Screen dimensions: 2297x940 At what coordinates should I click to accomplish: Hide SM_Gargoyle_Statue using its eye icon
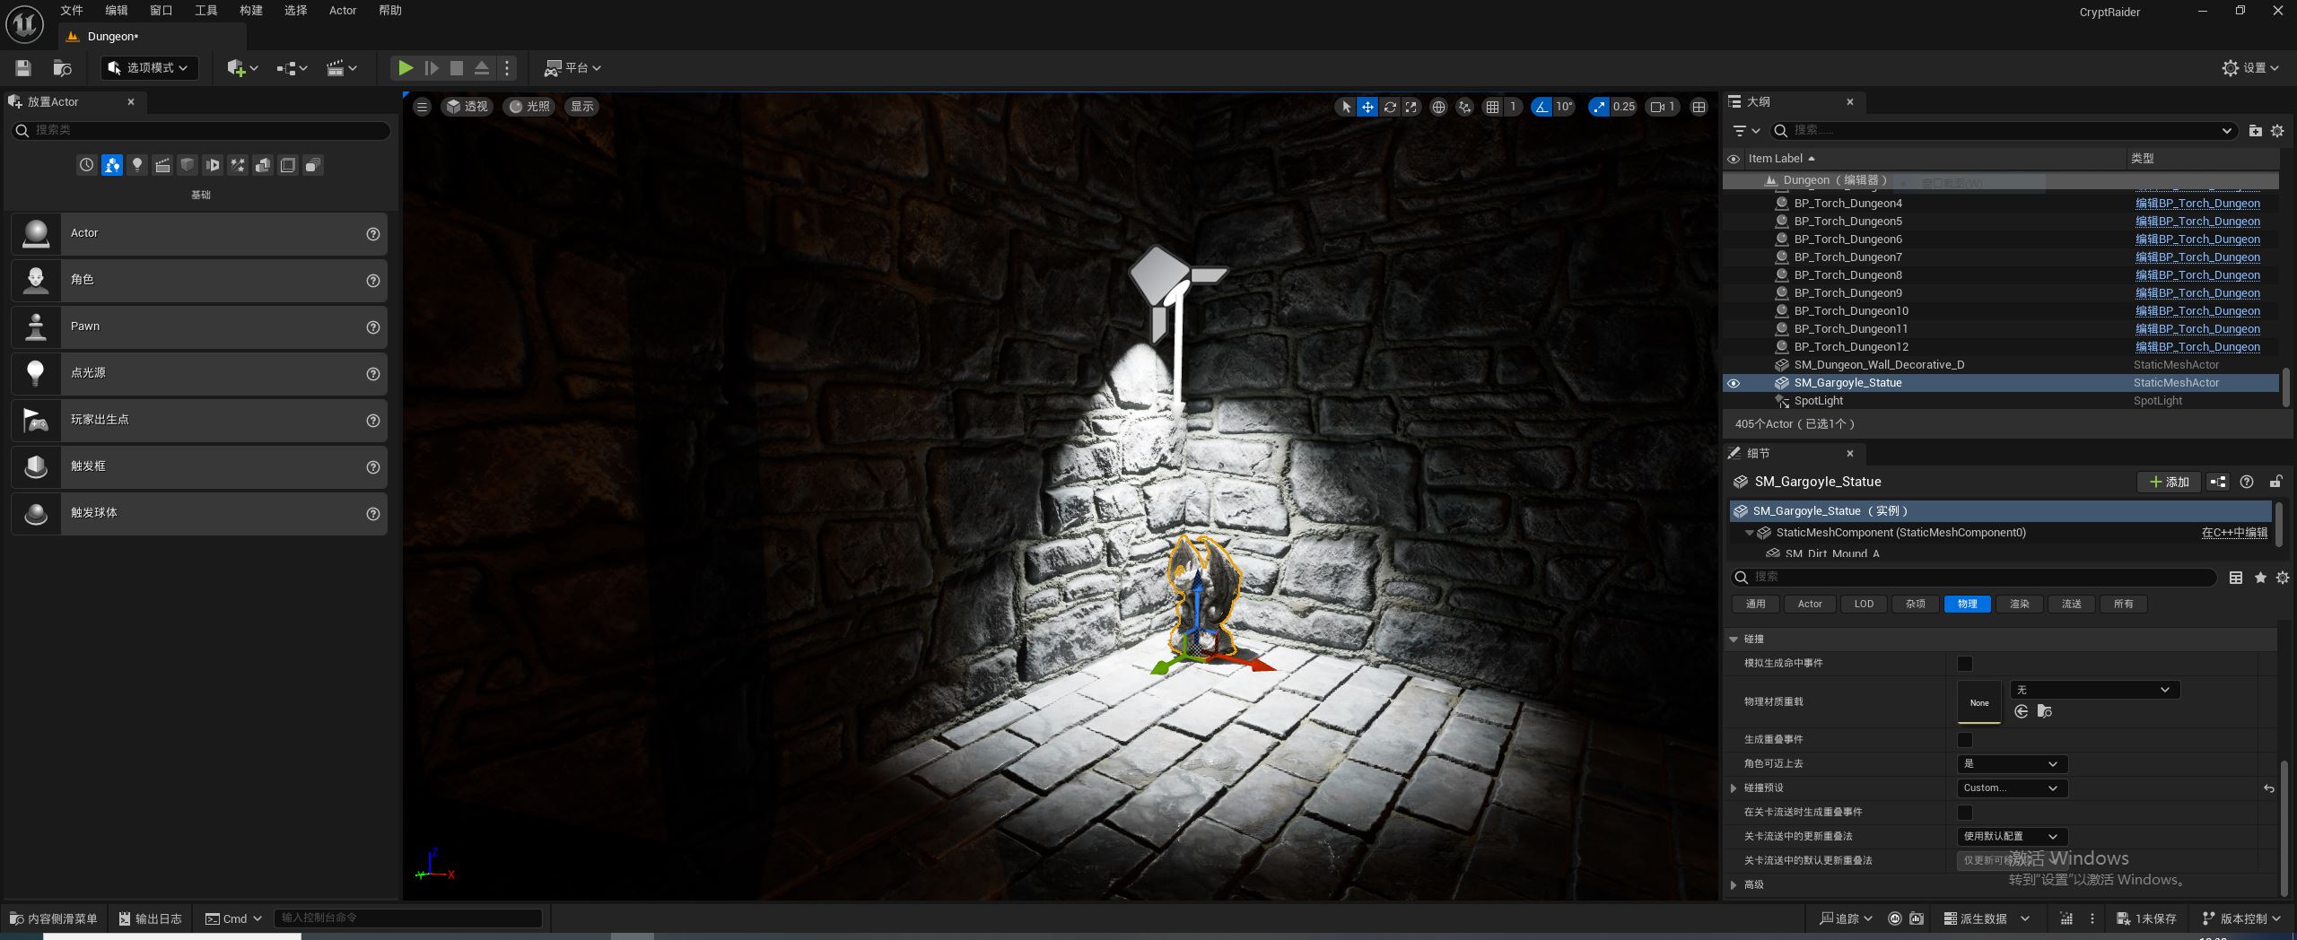click(1734, 383)
